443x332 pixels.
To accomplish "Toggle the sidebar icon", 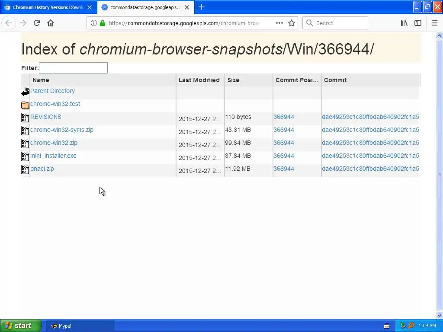I will point(418,23).
